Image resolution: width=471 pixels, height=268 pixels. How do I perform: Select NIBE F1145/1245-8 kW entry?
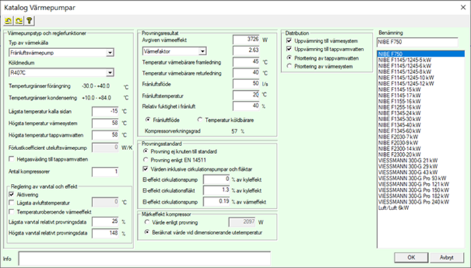pyautogui.click(x=420, y=71)
